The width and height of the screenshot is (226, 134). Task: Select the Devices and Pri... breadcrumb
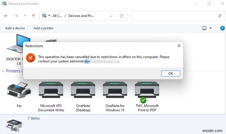[81, 16]
